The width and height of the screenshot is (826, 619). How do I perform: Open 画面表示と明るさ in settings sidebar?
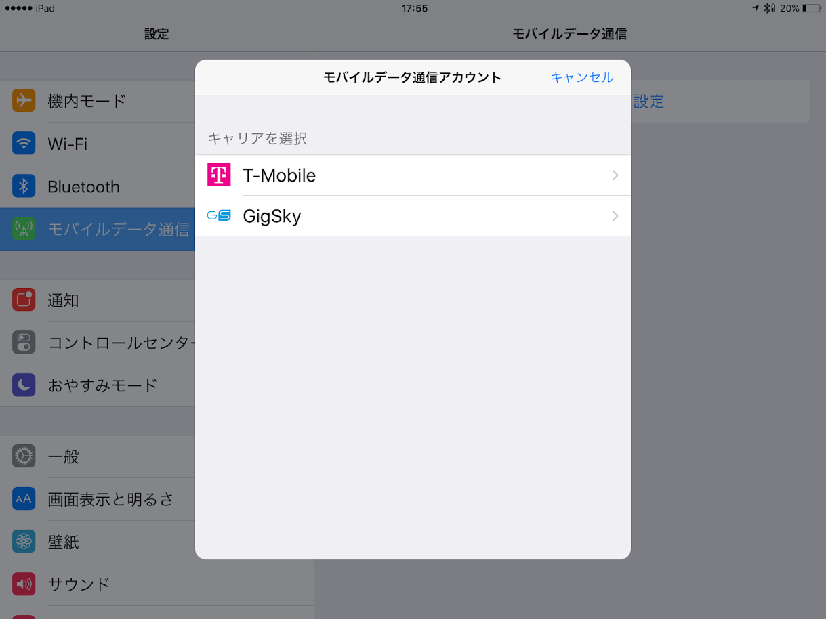click(98, 499)
